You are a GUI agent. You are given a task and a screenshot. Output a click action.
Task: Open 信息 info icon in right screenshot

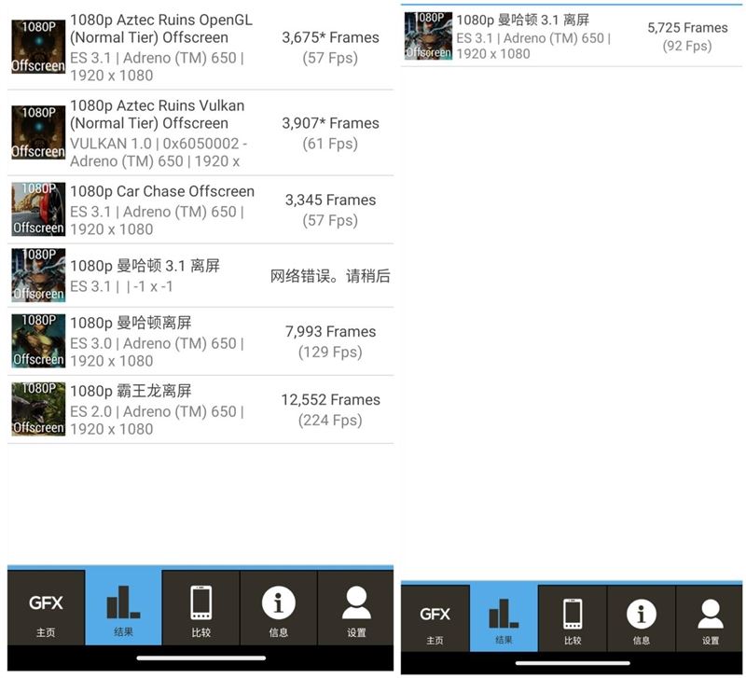pos(642,614)
